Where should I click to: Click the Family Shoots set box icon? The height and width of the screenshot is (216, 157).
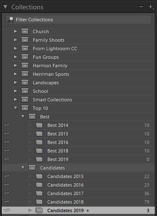(25, 40)
